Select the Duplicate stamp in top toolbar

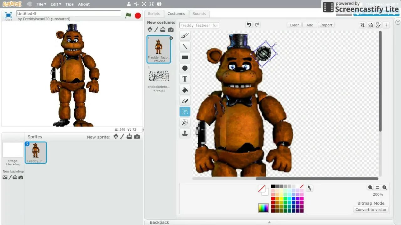(129, 4)
